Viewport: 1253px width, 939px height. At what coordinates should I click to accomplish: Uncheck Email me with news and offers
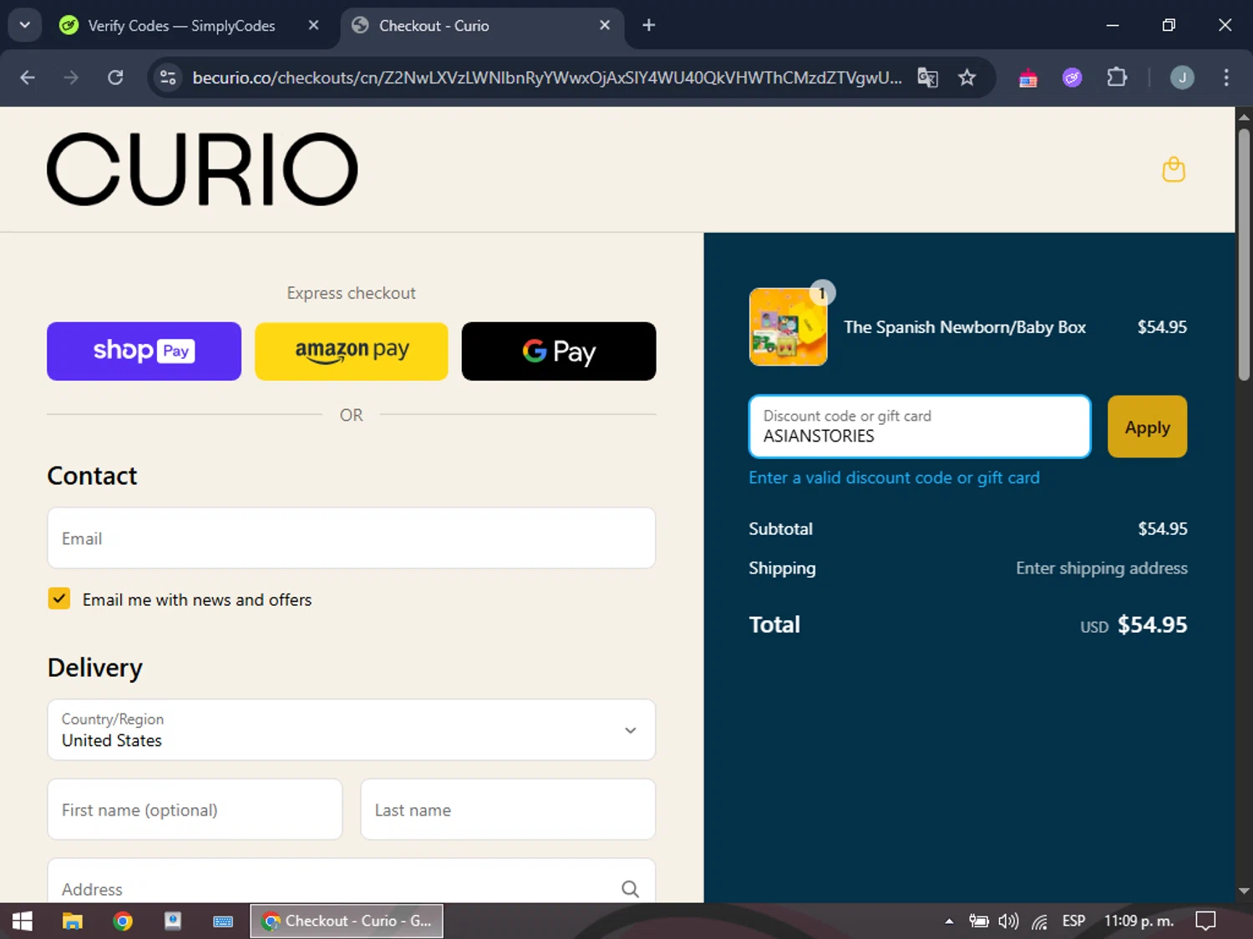59,598
